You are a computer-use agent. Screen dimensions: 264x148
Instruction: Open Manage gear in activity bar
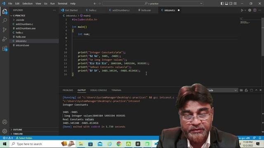[x=5, y=131]
